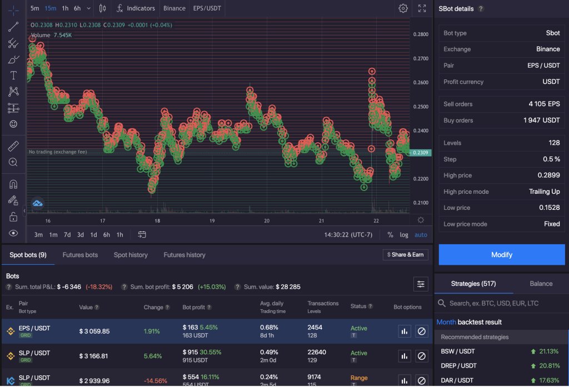Click the TradingView logo on chart
This screenshot has width=569, height=387.
[x=38, y=203]
